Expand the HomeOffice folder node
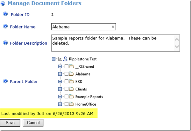The image size is (191, 131). point(60,104)
